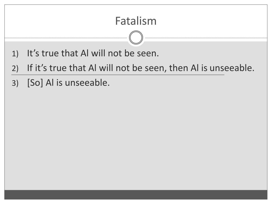Image resolution: width=272 pixels, height=204 pixels.
Task: Select the list number 1) marker
Action: (15, 54)
